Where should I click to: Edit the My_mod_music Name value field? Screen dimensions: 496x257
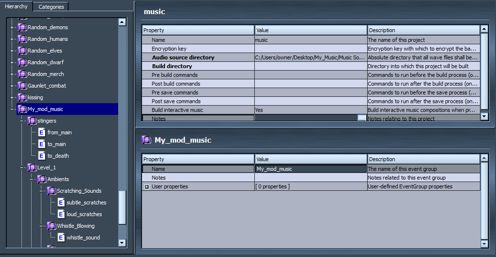pos(310,169)
